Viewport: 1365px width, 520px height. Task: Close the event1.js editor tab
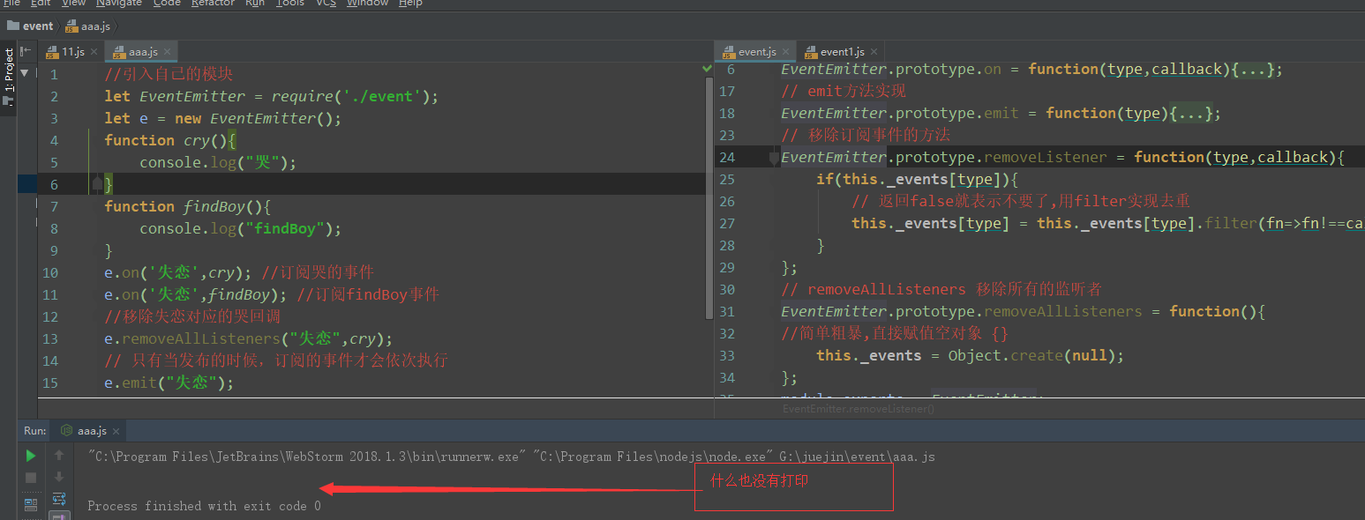[873, 52]
